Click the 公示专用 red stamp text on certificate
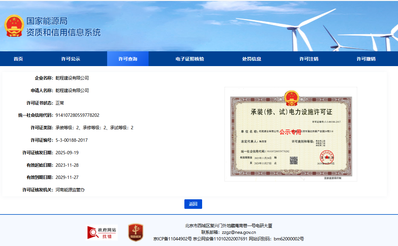 coord(291,132)
